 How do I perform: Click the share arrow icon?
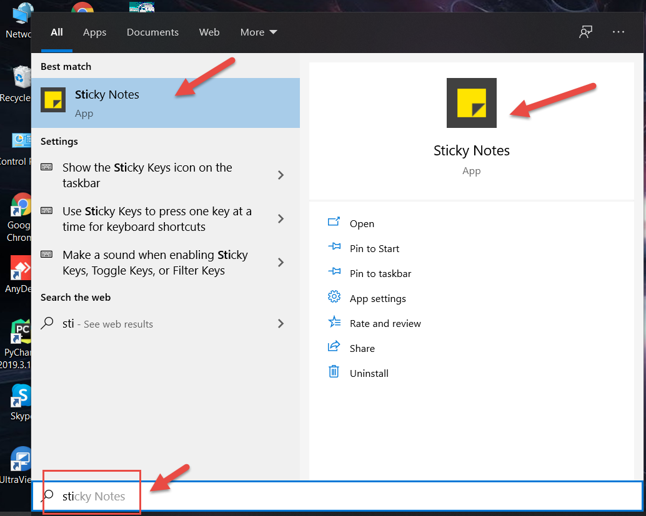click(x=334, y=346)
